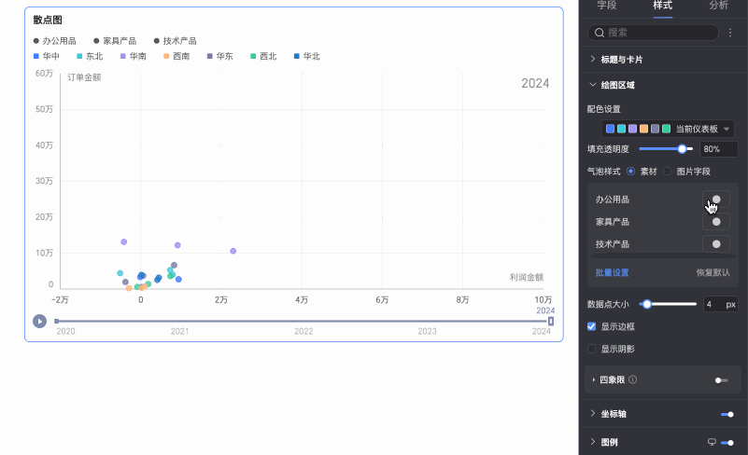
Task: Adjust the 填充透明度 slider handle
Action: tap(683, 149)
